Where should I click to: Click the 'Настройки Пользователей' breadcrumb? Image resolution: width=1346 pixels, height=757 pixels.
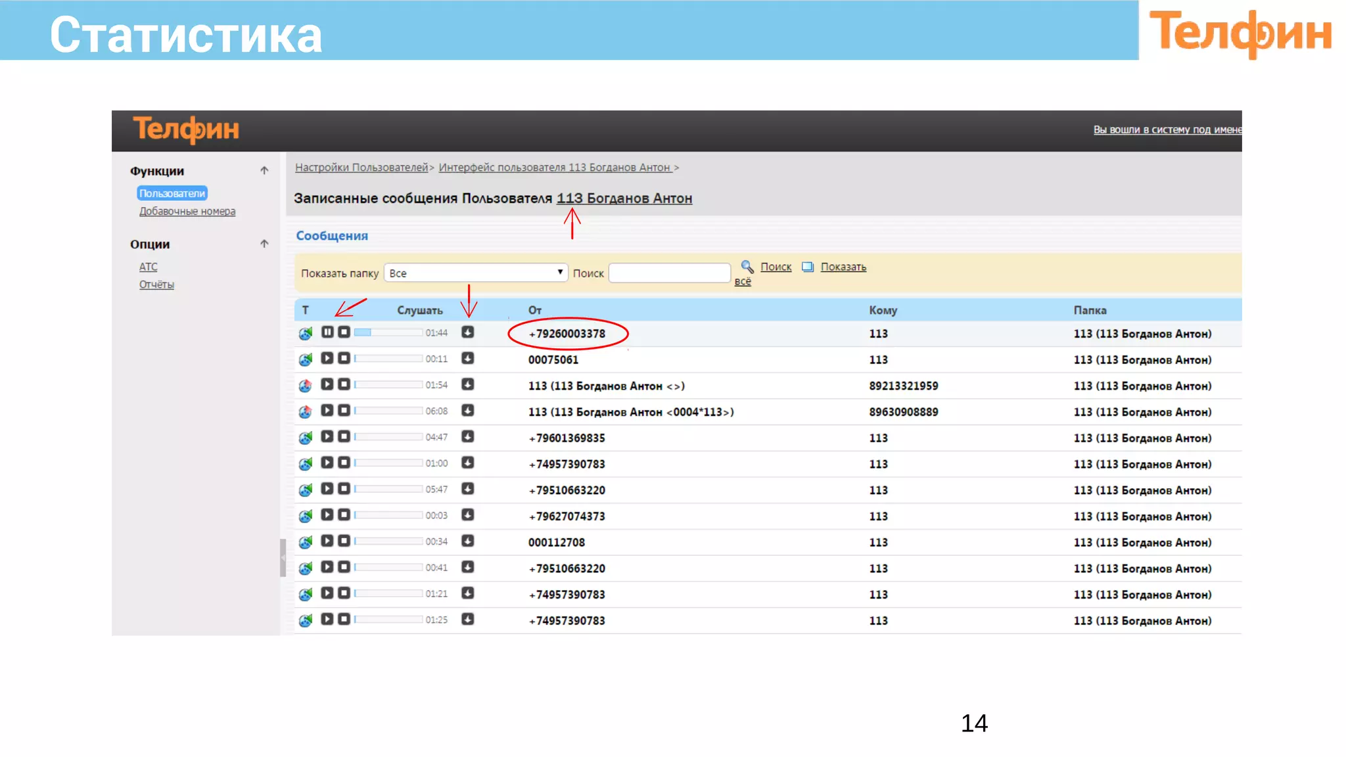(x=361, y=168)
